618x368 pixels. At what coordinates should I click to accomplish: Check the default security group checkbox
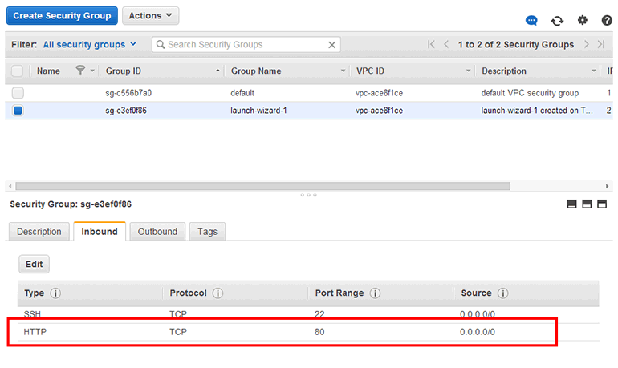coord(18,93)
